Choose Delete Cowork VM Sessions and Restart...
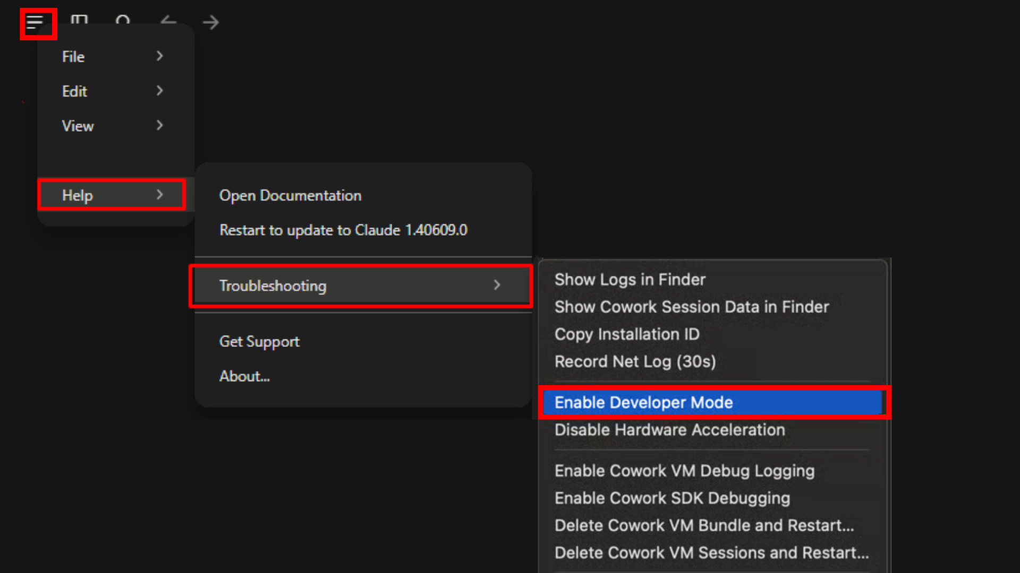The height and width of the screenshot is (573, 1020). coord(712,553)
